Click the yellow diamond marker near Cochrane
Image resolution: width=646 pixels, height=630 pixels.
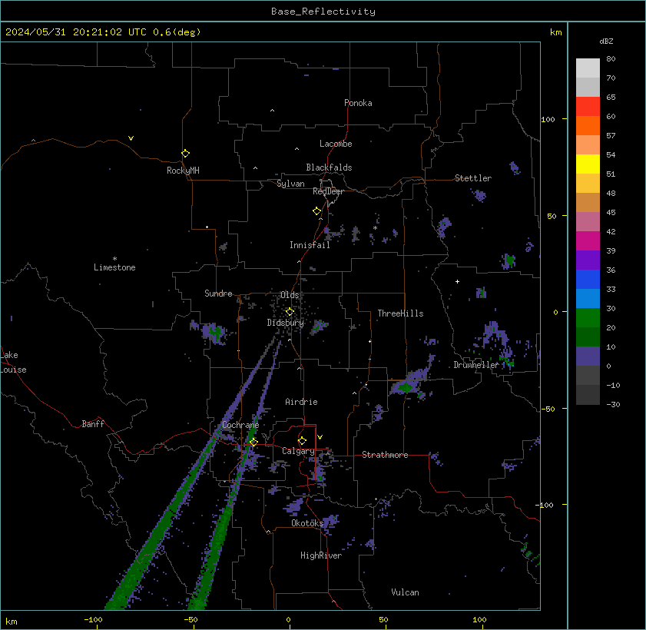point(253,442)
